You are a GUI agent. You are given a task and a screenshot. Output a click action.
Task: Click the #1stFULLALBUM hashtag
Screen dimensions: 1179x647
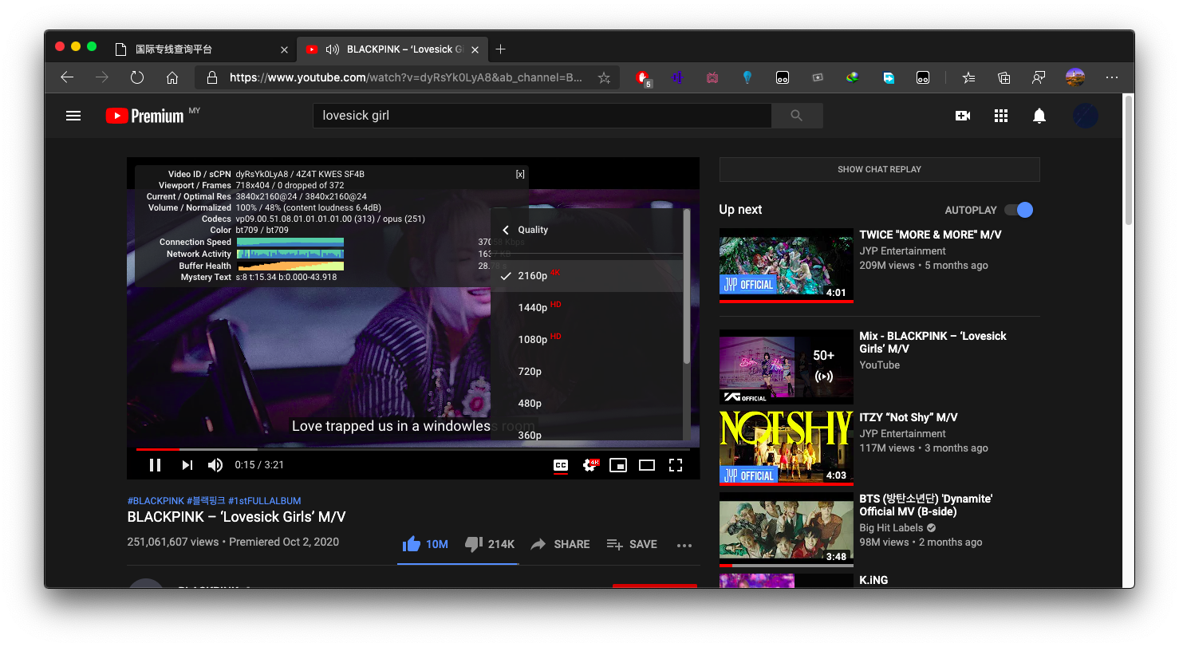tap(264, 501)
